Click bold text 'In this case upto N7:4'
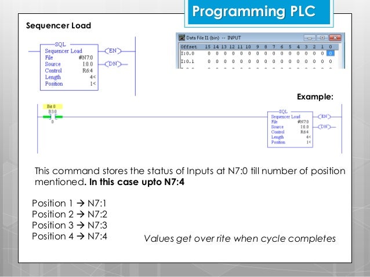The height and width of the screenshot is (277, 370). click(137, 182)
